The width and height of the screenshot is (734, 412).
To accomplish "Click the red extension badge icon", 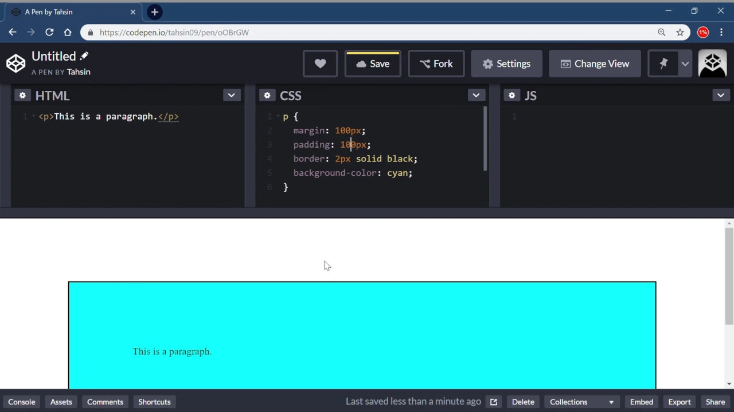I will pyautogui.click(x=703, y=33).
